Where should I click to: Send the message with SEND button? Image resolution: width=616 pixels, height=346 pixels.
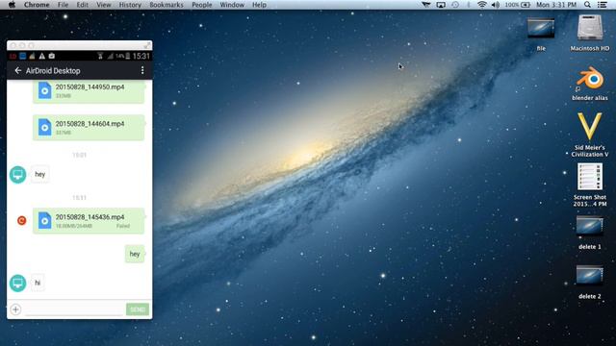click(138, 309)
